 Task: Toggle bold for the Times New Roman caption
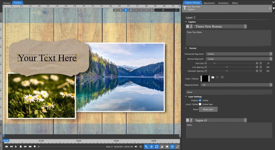pos(187,27)
